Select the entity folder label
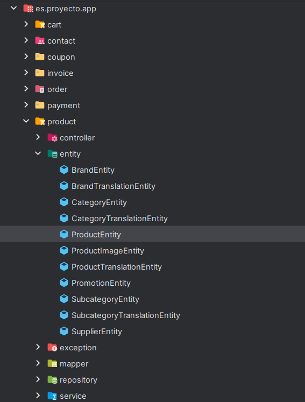This screenshot has height=402, width=305. (70, 154)
